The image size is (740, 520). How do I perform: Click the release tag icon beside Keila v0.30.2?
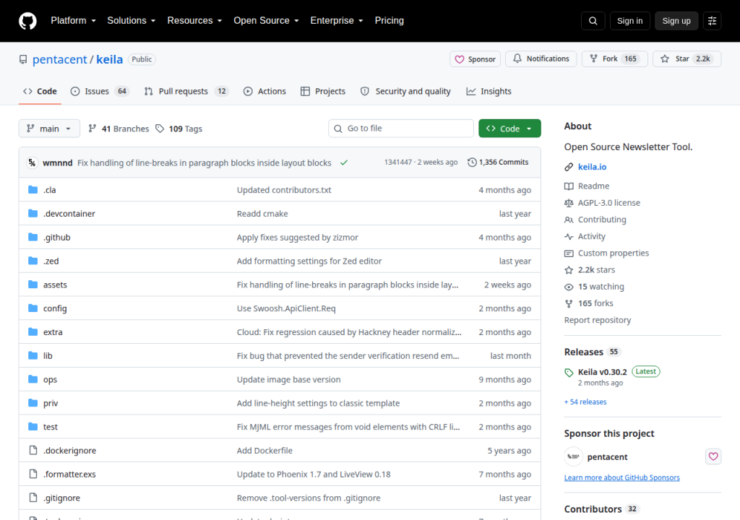[x=569, y=373]
